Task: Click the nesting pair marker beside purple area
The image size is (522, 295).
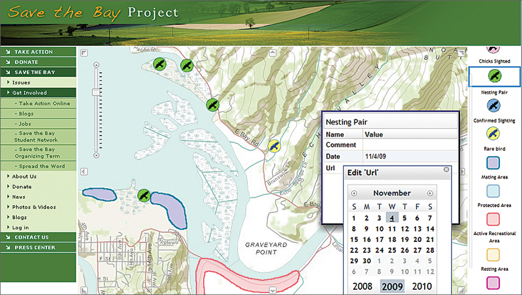Action: click(144, 196)
